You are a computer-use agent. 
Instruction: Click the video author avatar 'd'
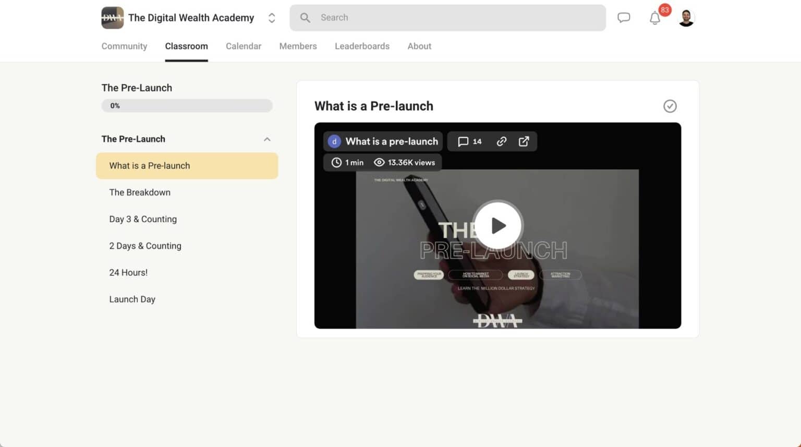[334, 141]
